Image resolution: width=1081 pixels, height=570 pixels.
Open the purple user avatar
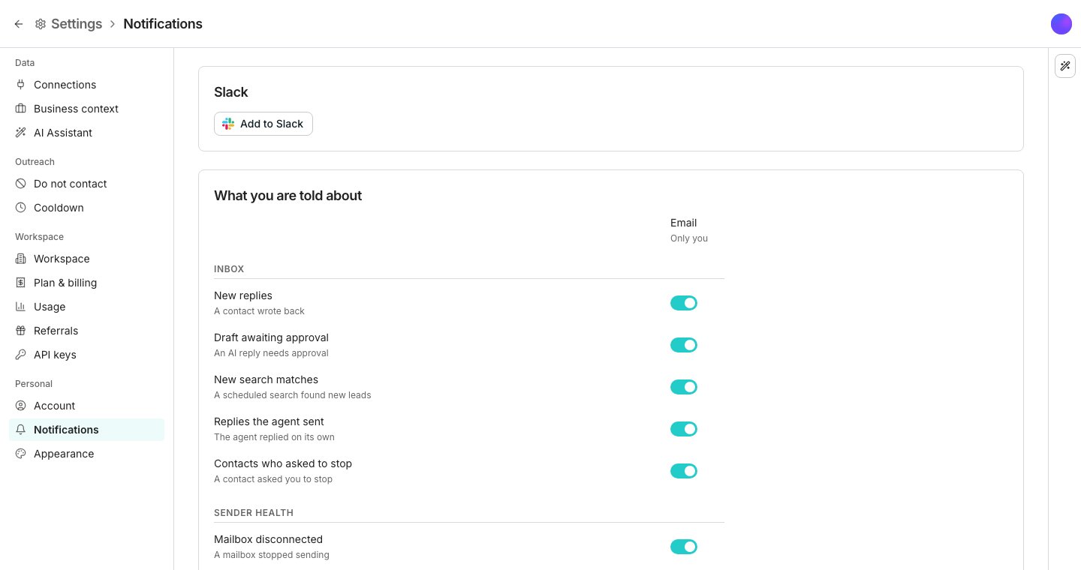1061,24
